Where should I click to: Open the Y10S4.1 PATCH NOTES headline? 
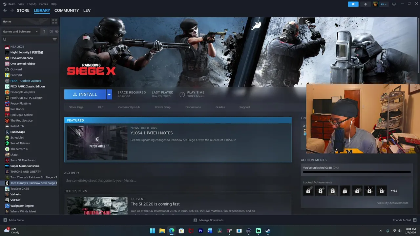click(x=152, y=133)
